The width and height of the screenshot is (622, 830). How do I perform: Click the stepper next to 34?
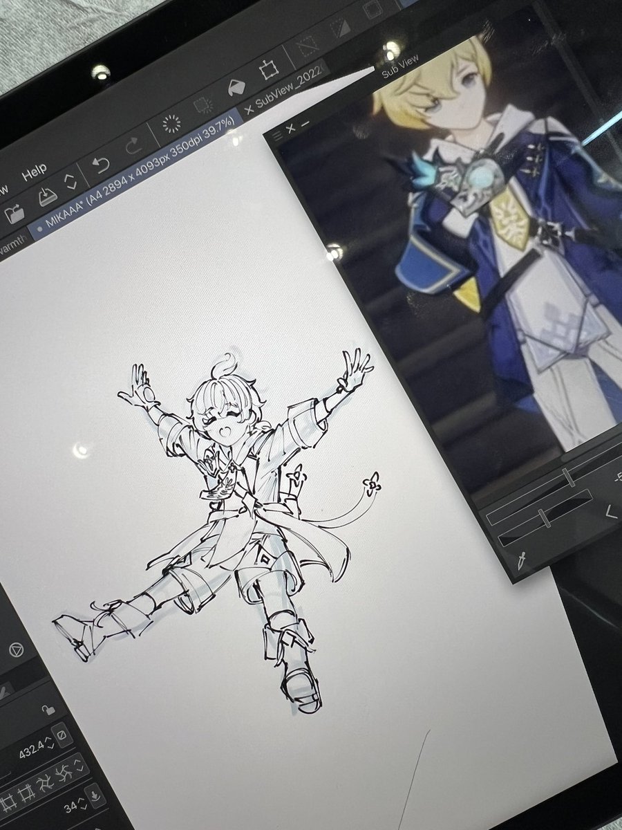point(82,804)
